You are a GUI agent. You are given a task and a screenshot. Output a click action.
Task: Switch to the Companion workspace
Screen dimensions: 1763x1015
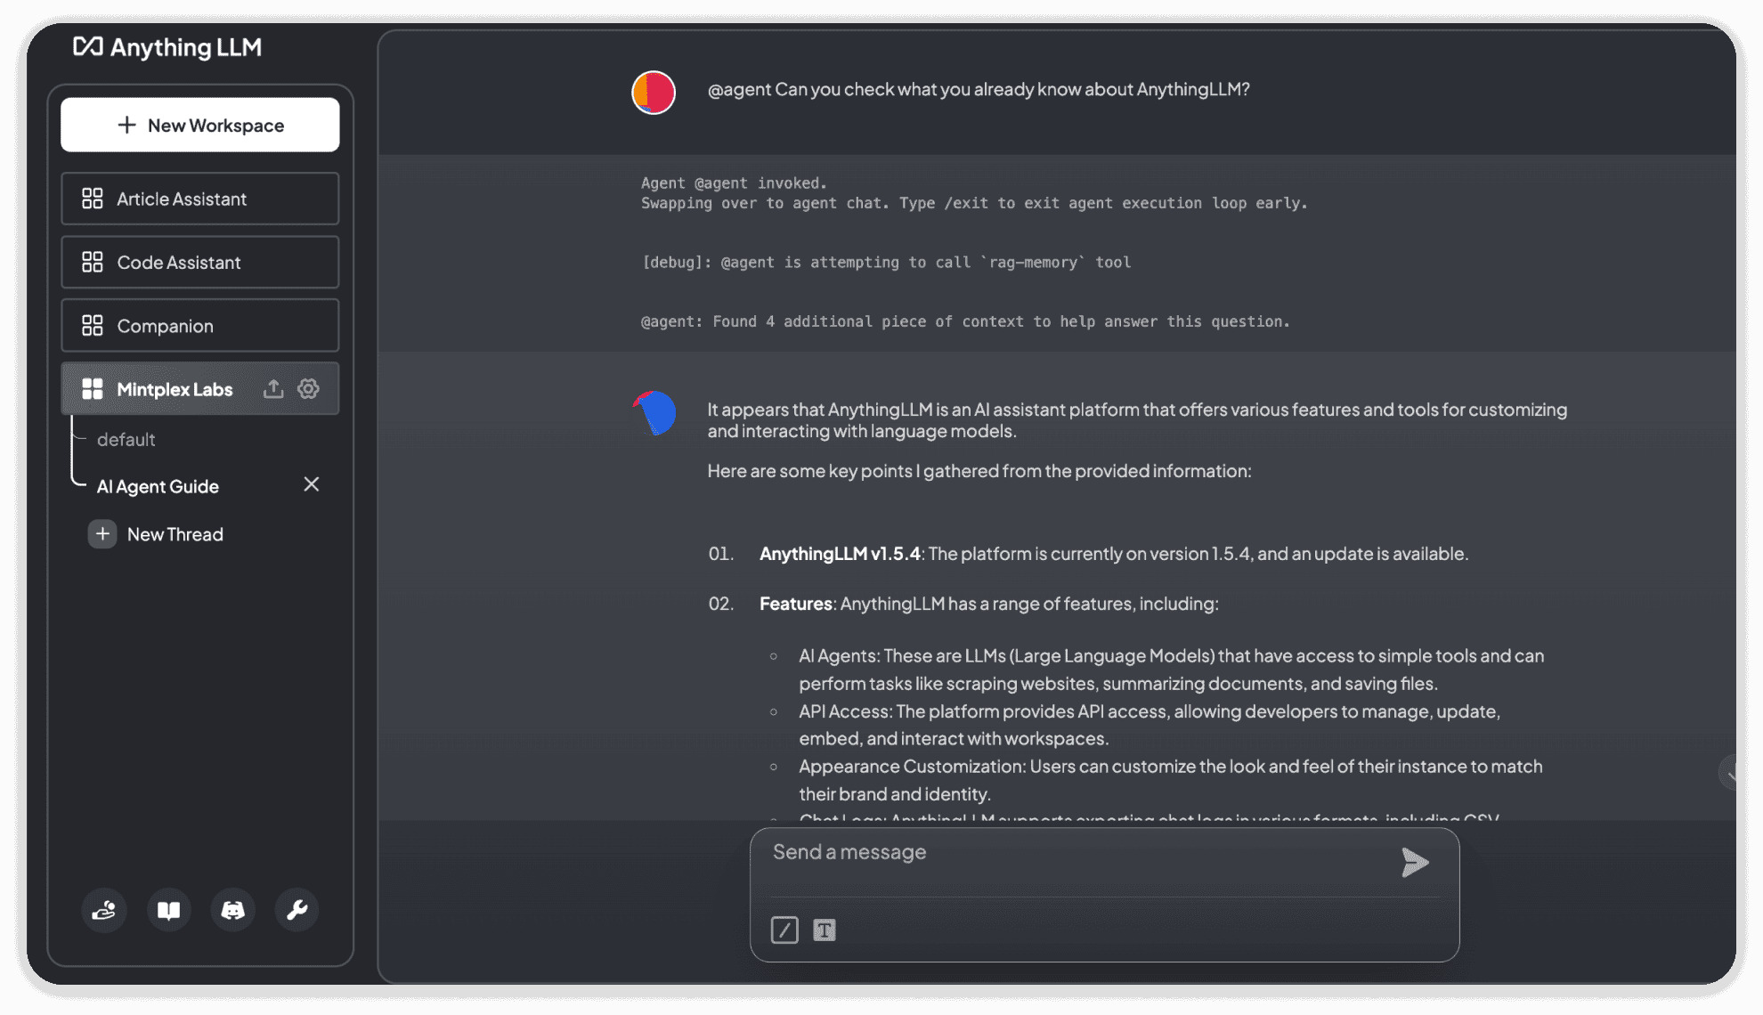tap(164, 325)
